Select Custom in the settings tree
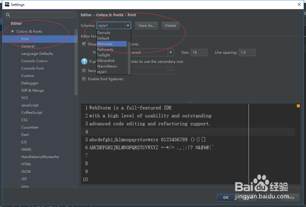The image size is (306, 207). 28,76
